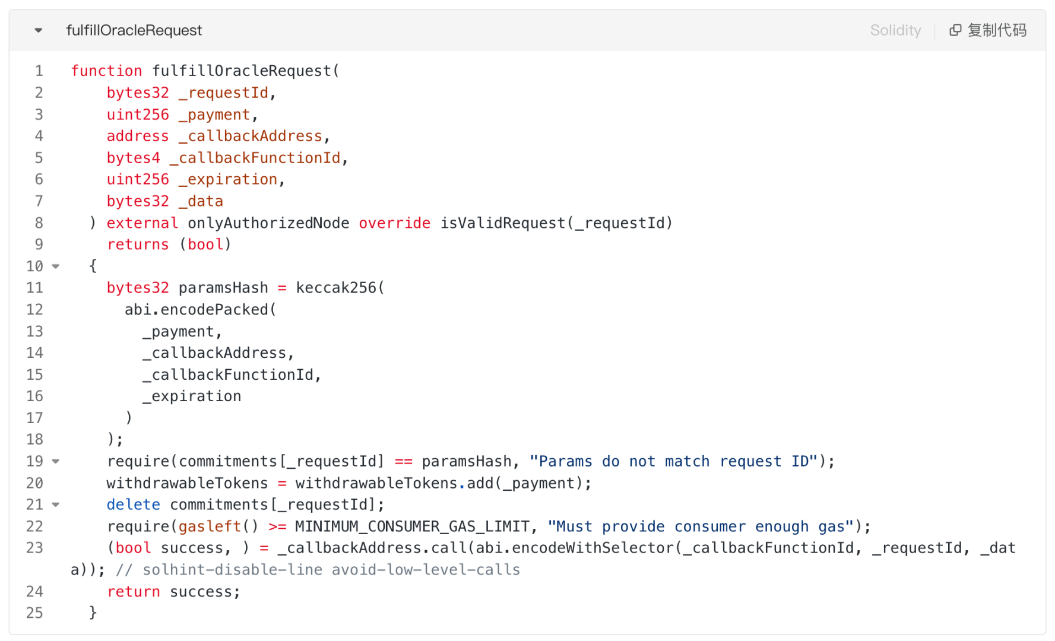The height and width of the screenshot is (641, 1055).
Task: Click the isValidRequest modifier on line 8
Action: click(x=502, y=223)
